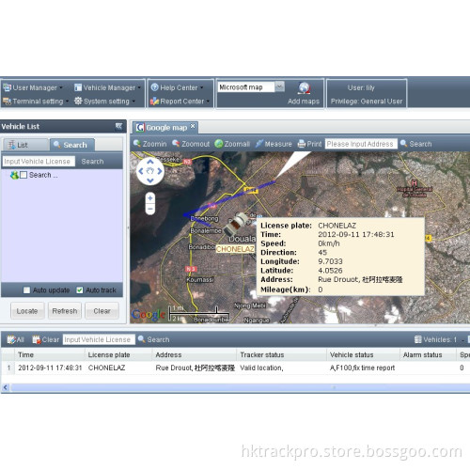Open the Report Center menu
470x470 pixels.
[x=180, y=102]
